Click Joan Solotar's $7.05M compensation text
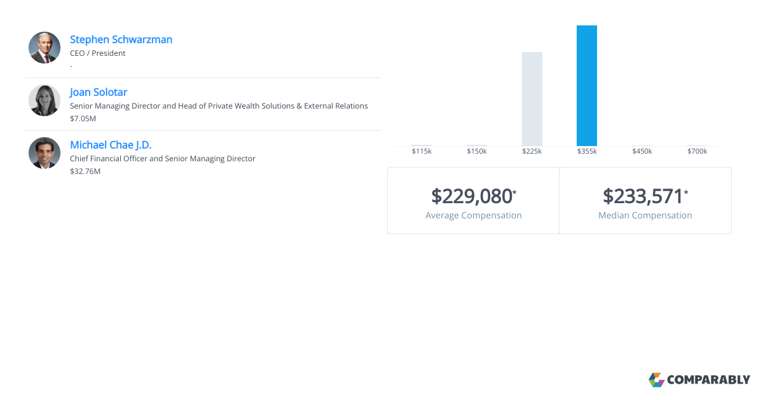This screenshot has height=400, width=763. coord(83,119)
